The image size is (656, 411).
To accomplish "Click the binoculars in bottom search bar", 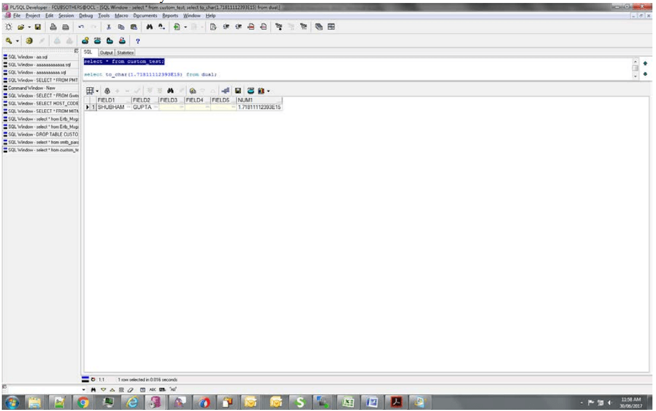I will pos(93,390).
